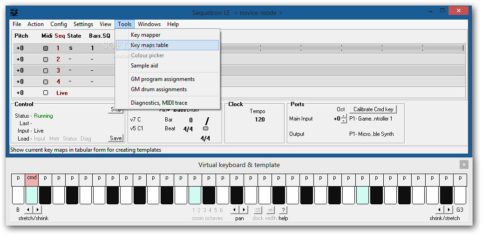Choose Key mapper from Tools menu
The height and width of the screenshot is (235, 482).
point(168,35)
